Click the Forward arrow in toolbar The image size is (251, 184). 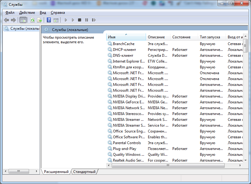pos(13,20)
